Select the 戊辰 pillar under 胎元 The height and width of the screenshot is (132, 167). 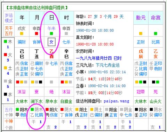coord(141,54)
